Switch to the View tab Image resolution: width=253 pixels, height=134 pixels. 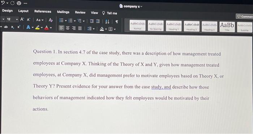[x=94, y=13]
